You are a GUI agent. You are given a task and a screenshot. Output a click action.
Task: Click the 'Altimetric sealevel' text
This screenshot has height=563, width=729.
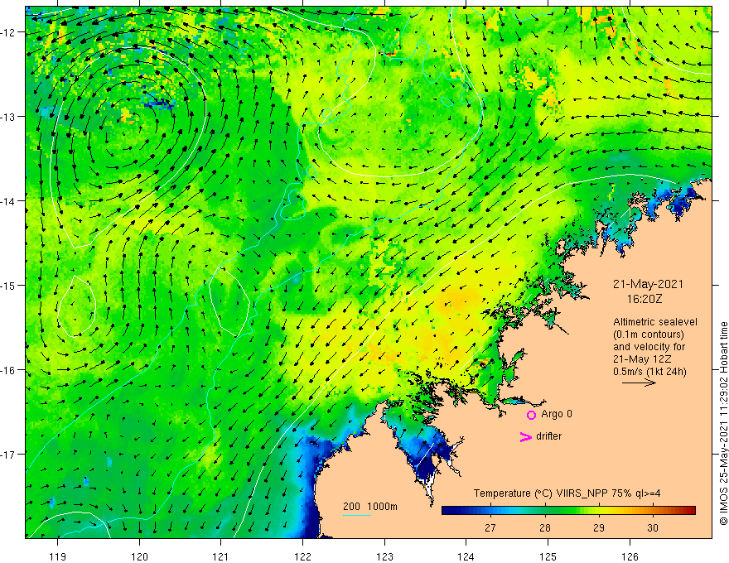coord(655,322)
